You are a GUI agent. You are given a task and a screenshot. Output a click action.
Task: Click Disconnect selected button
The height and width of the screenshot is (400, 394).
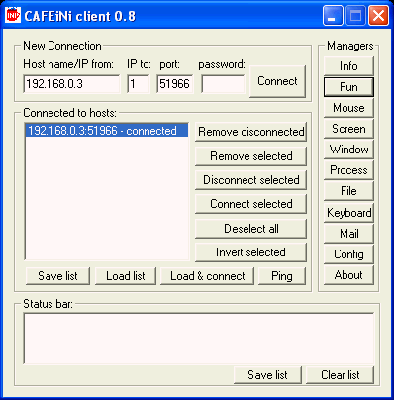pyautogui.click(x=251, y=180)
